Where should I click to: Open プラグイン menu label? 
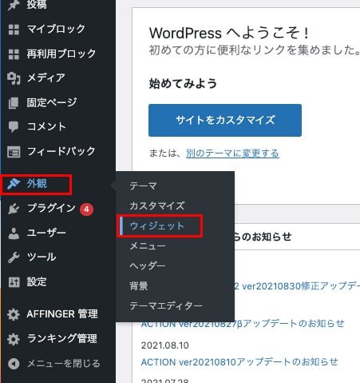pos(52,208)
